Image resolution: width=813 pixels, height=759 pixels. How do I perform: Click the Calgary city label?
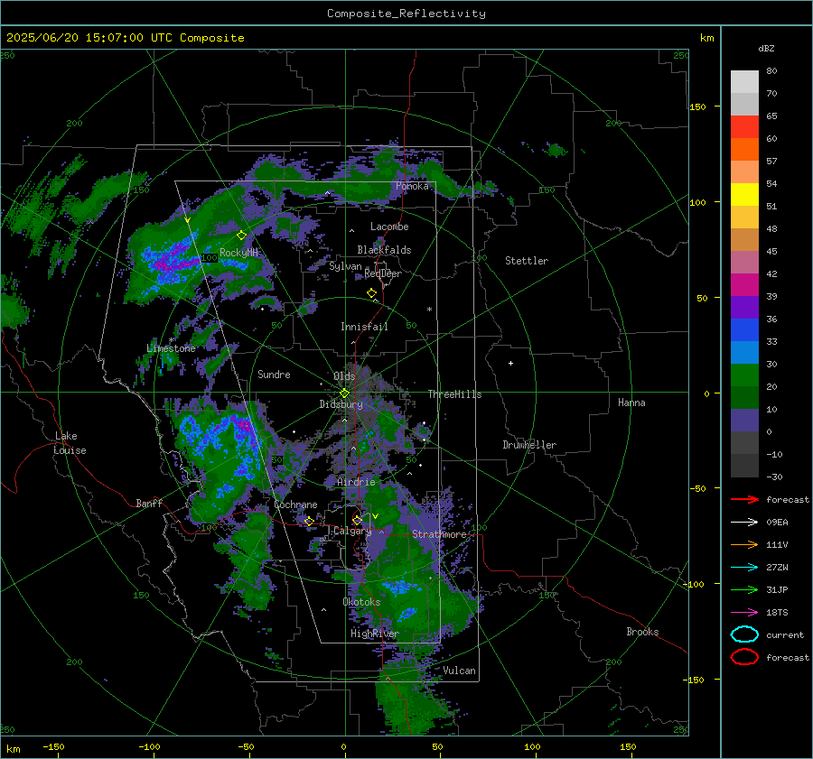[x=352, y=531]
